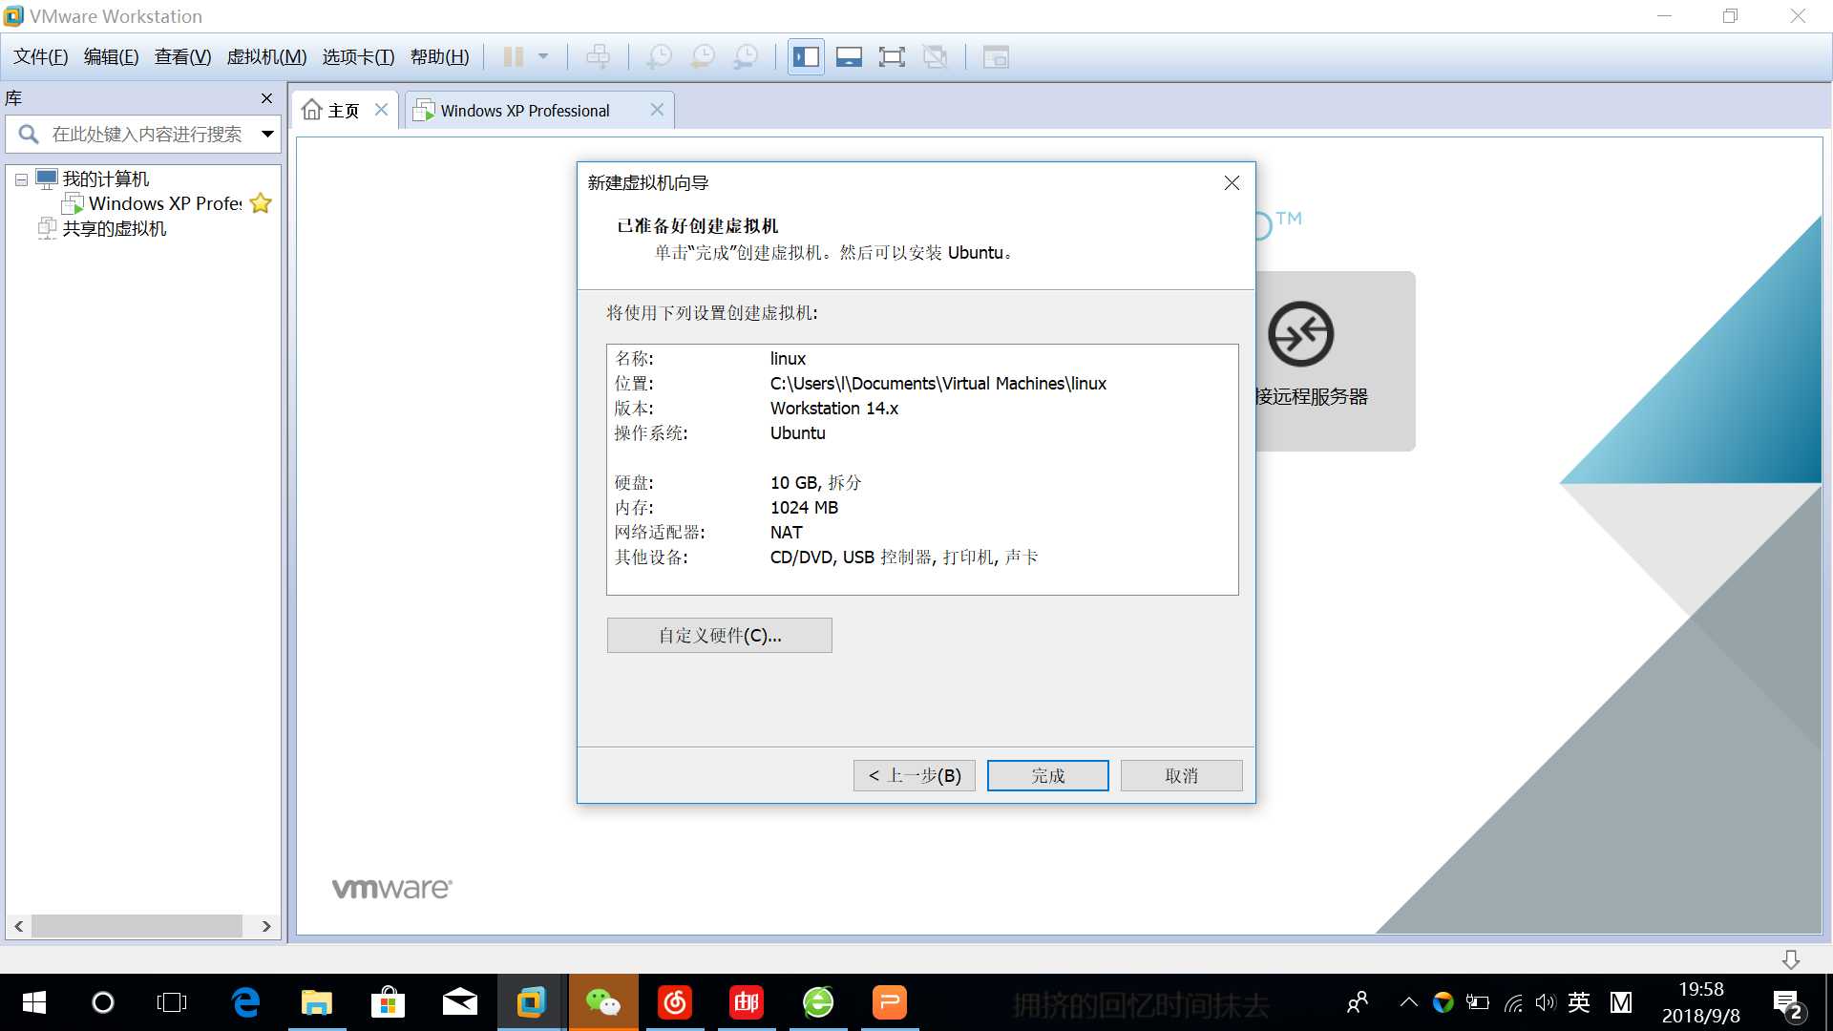Click the Unity mode toolbar icon
The image size is (1833, 1031).
pyautogui.click(x=935, y=57)
